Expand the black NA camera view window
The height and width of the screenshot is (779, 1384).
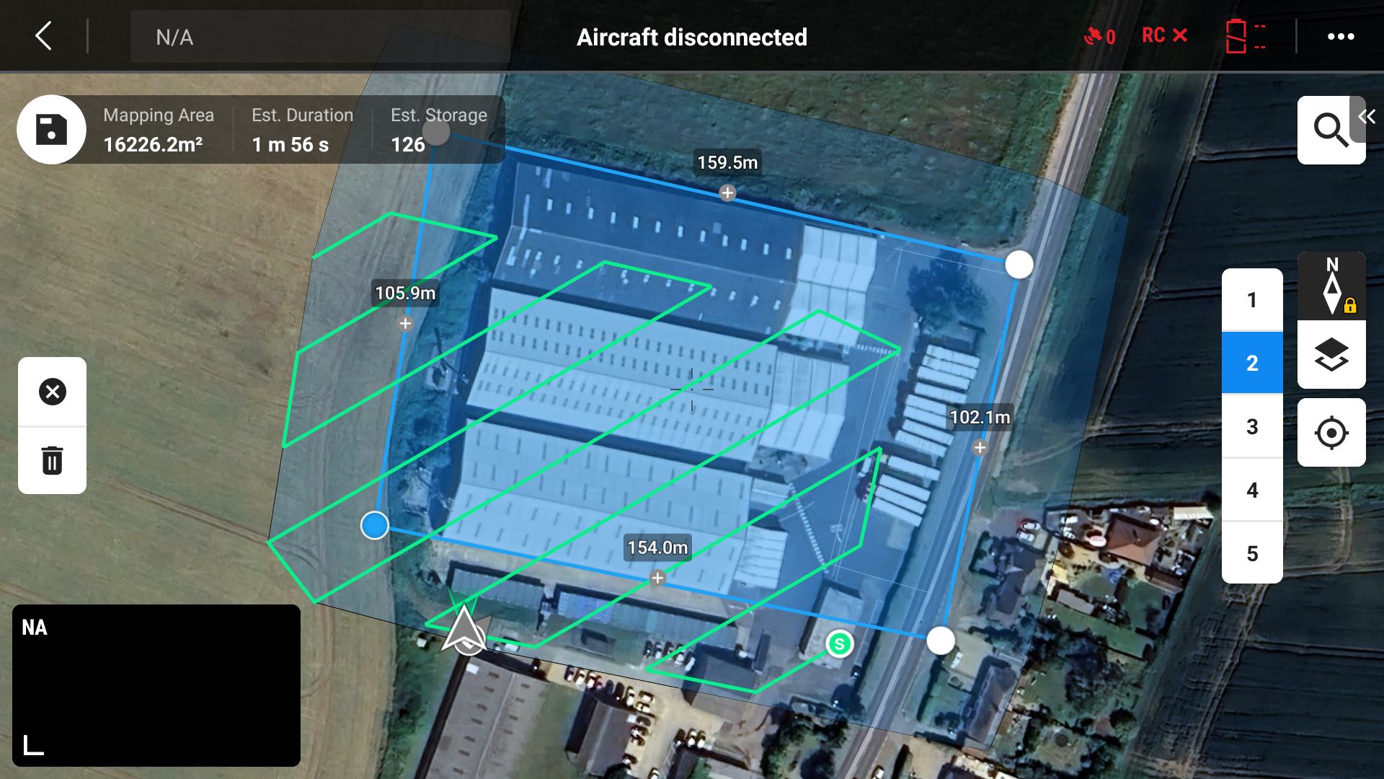tap(156, 685)
